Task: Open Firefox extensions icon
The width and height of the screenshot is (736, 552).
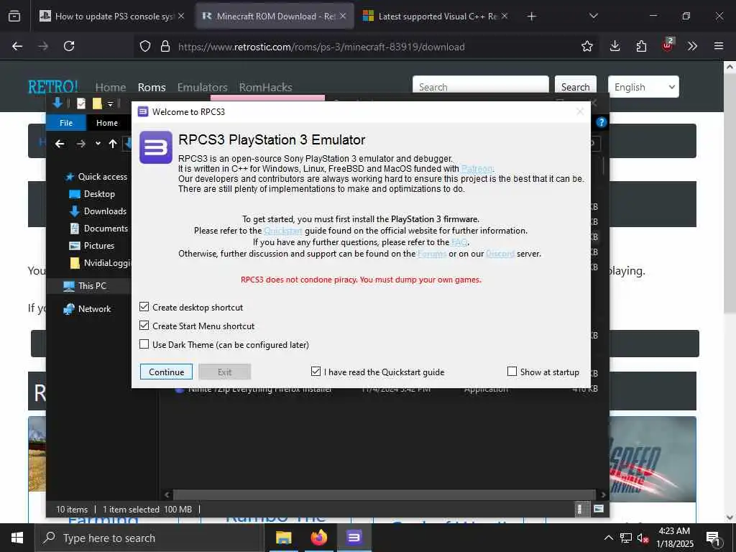Action: click(641, 46)
